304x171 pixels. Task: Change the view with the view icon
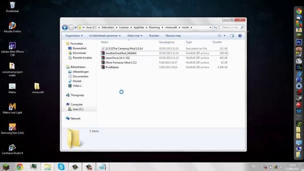219,36
